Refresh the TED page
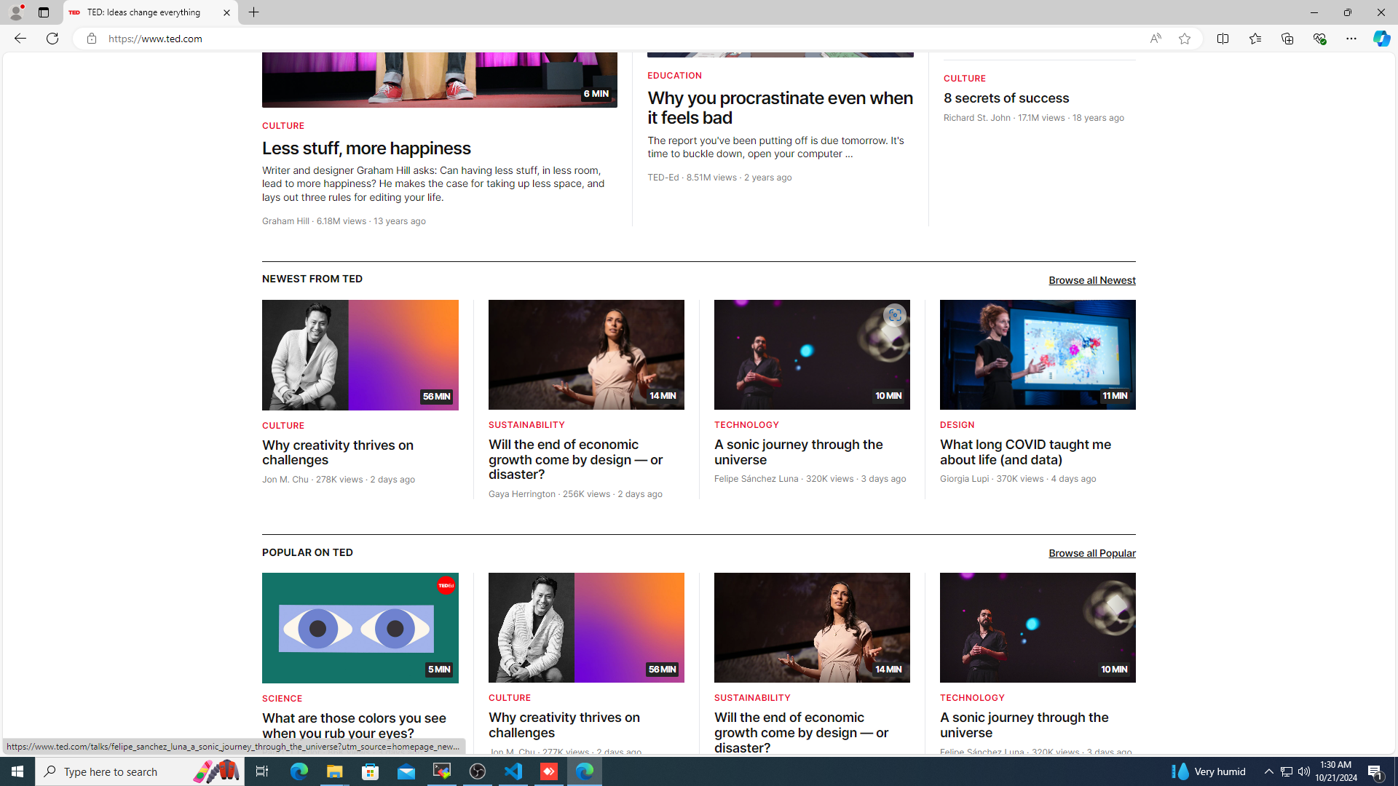The width and height of the screenshot is (1398, 786). (x=52, y=39)
